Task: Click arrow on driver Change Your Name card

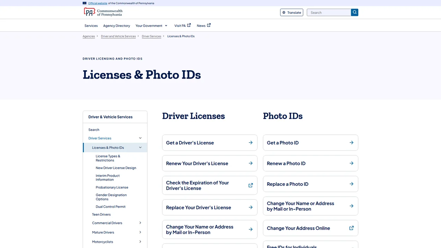Action: pos(250,229)
